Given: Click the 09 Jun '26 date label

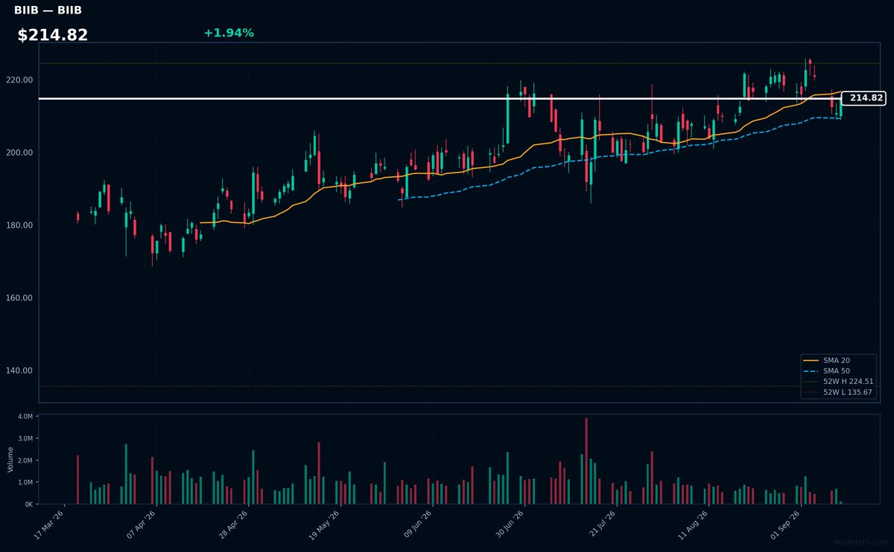Looking at the screenshot, I should click(x=417, y=524).
